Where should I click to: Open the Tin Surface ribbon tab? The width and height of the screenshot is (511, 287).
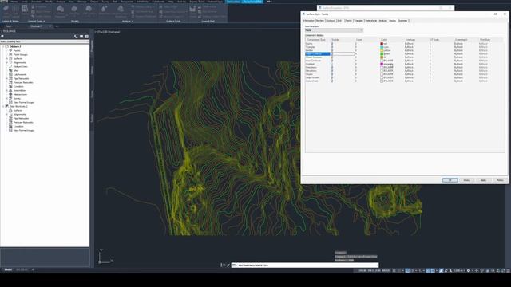click(x=252, y=2)
